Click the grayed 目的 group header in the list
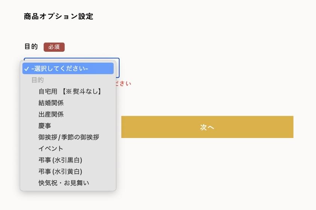 [38, 80]
